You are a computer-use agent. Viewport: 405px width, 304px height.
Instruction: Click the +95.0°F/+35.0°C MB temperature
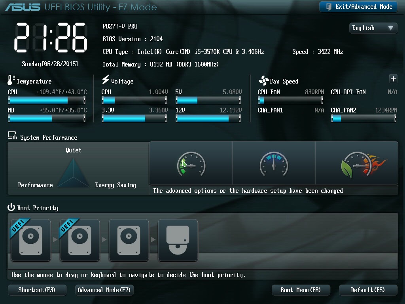pyautogui.click(x=63, y=110)
